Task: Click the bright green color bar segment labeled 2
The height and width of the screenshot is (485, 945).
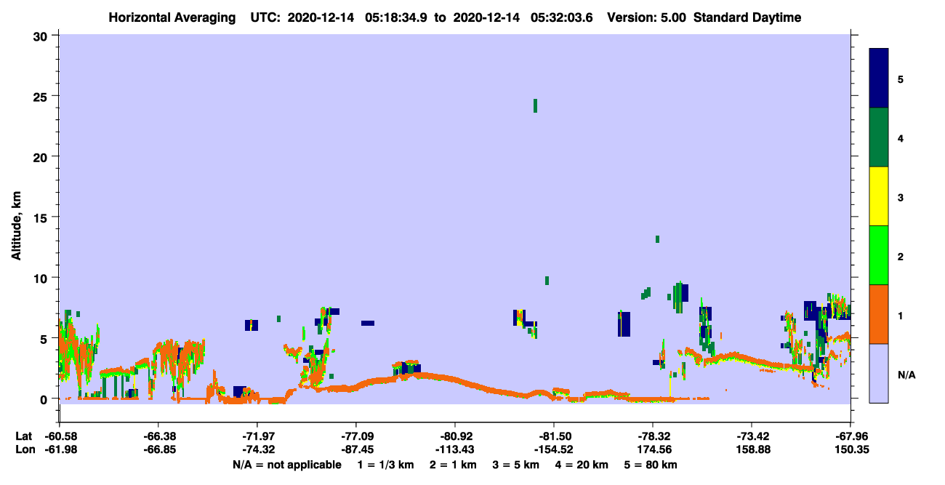Action: click(879, 255)
